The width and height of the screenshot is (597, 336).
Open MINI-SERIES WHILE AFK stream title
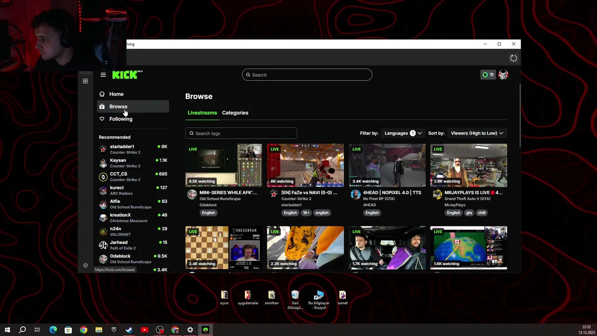coord(228,192)
